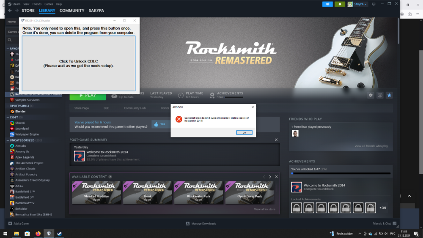Click the library search icon
The height and width of the screenshot is (238, 423).
pyautogui.click(x=10, y=40)
